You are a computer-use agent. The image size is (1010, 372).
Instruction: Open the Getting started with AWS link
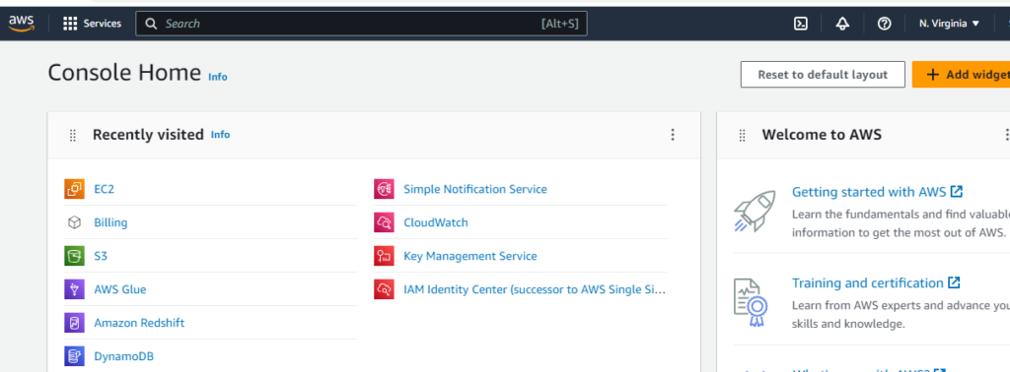869,192
